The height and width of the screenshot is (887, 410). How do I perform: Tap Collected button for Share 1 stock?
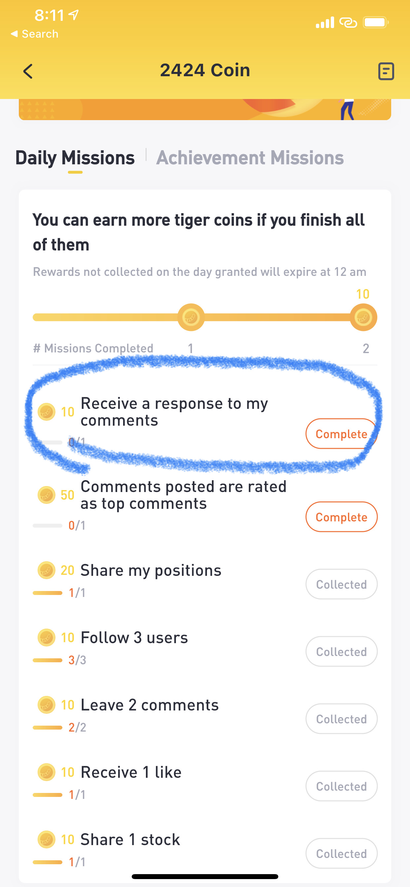pos(341,853)
